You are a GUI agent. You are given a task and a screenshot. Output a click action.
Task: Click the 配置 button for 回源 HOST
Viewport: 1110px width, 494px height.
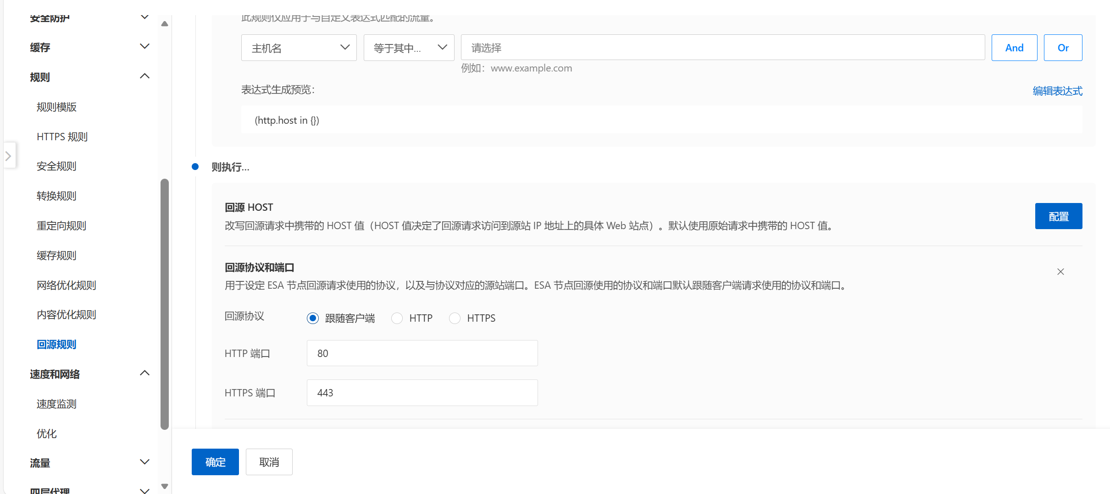click(x=1058, y=216)
